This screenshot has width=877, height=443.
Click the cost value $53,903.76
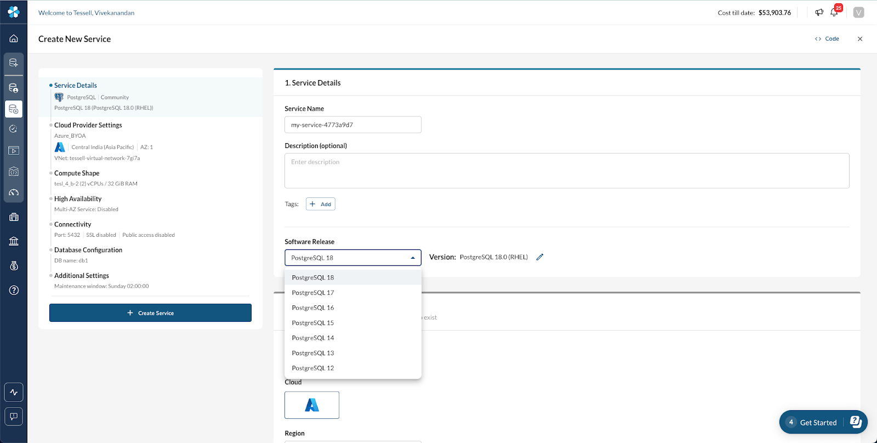click(775, 13)
